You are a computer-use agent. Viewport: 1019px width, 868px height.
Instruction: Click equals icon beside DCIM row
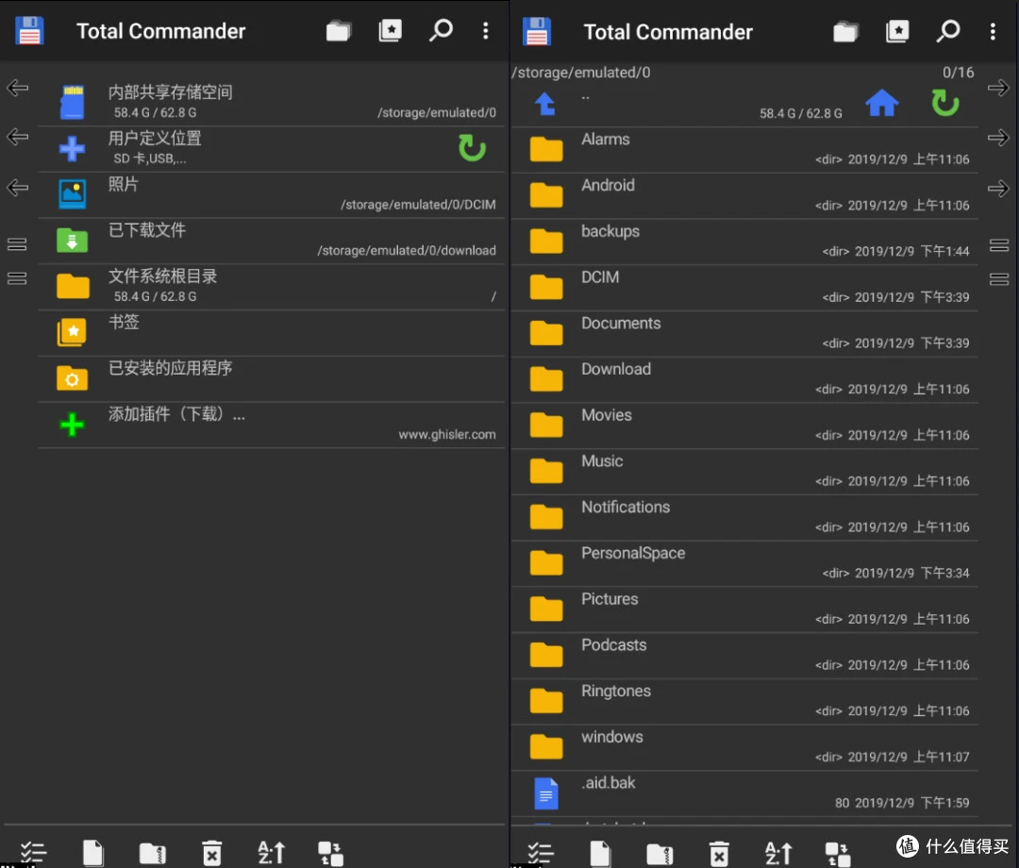999,279
